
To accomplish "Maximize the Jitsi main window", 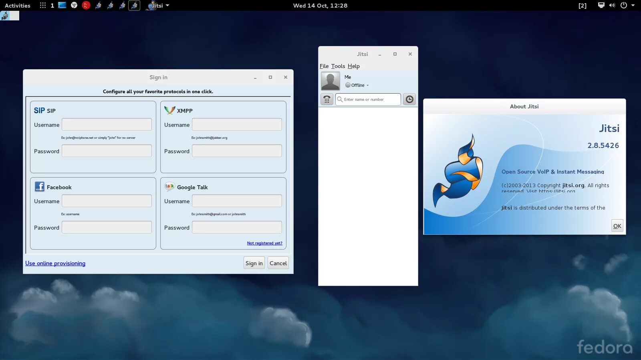I will (395, 54).
